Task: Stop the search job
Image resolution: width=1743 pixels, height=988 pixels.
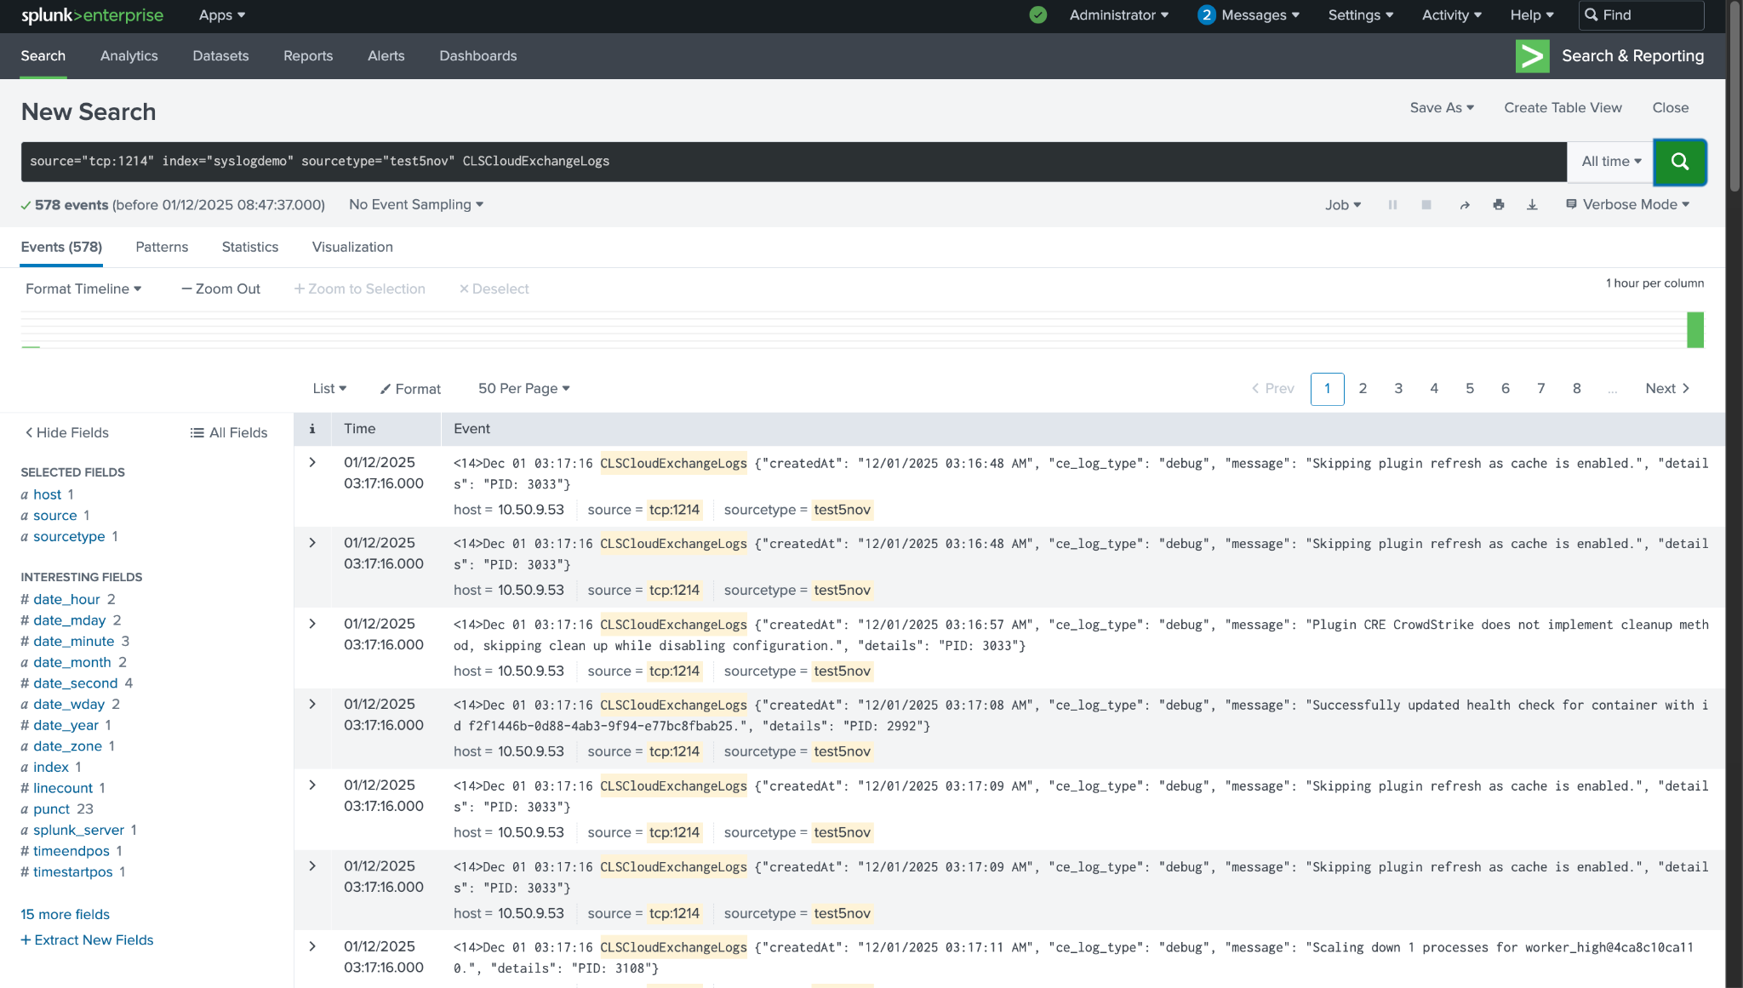Action: (x=1426, y=205)
